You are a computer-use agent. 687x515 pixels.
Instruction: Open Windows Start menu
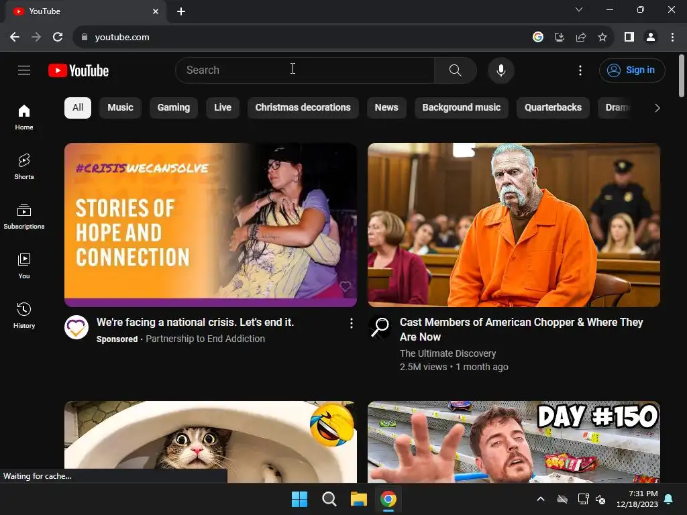coord(300,499)
